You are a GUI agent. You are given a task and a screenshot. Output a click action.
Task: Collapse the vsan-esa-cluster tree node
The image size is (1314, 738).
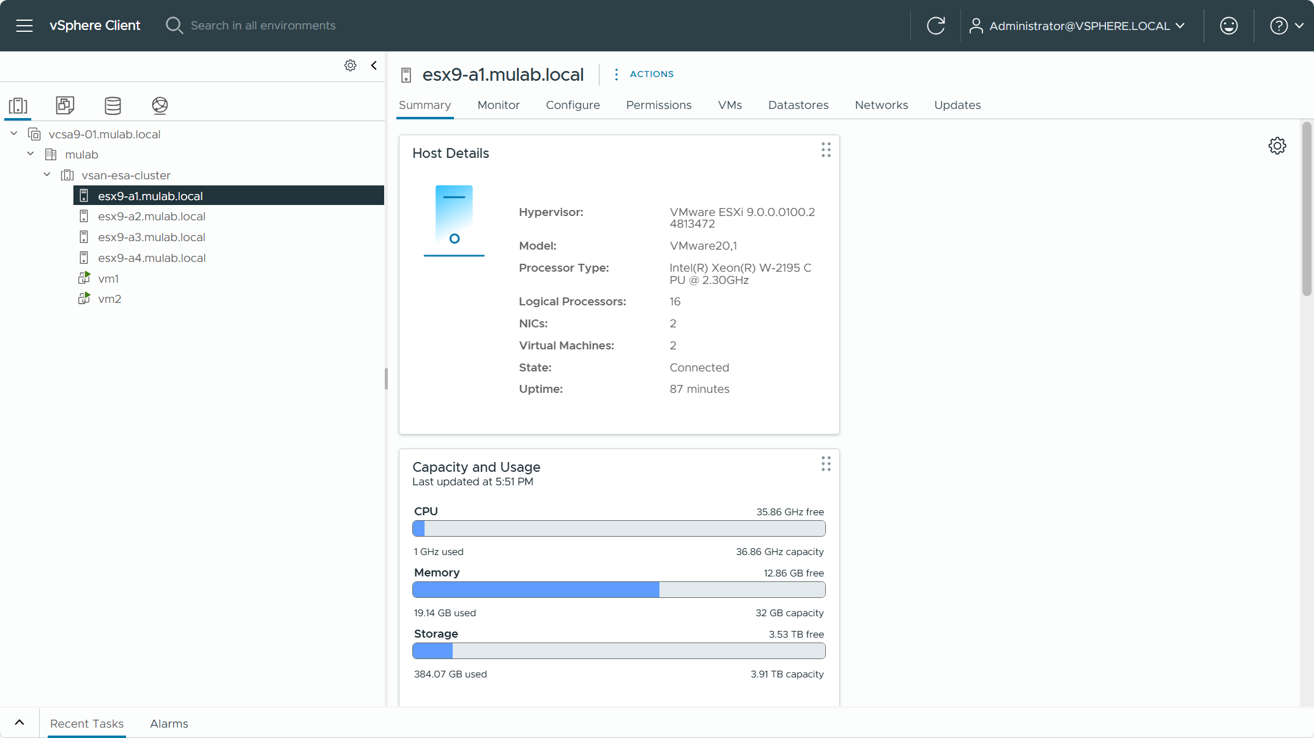pos(47,175)
